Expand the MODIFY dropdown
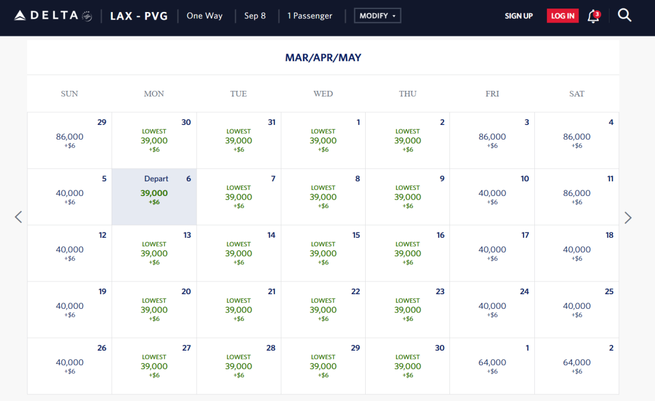Image resolution: width=655 pixels, height=401 pixels. [x=377, y=16]
